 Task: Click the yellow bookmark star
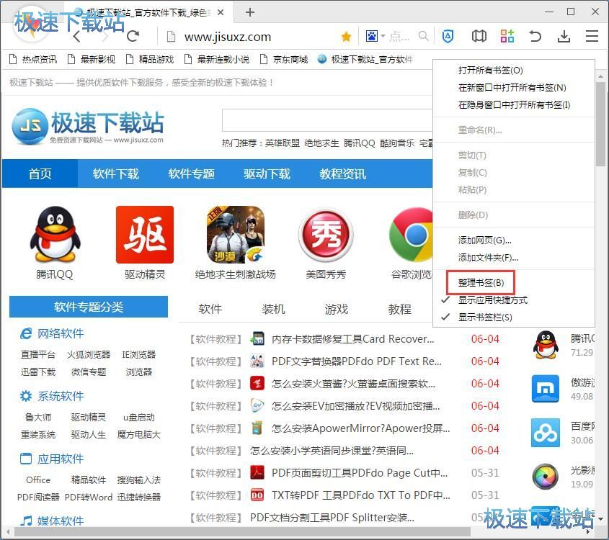click(346, 37)
